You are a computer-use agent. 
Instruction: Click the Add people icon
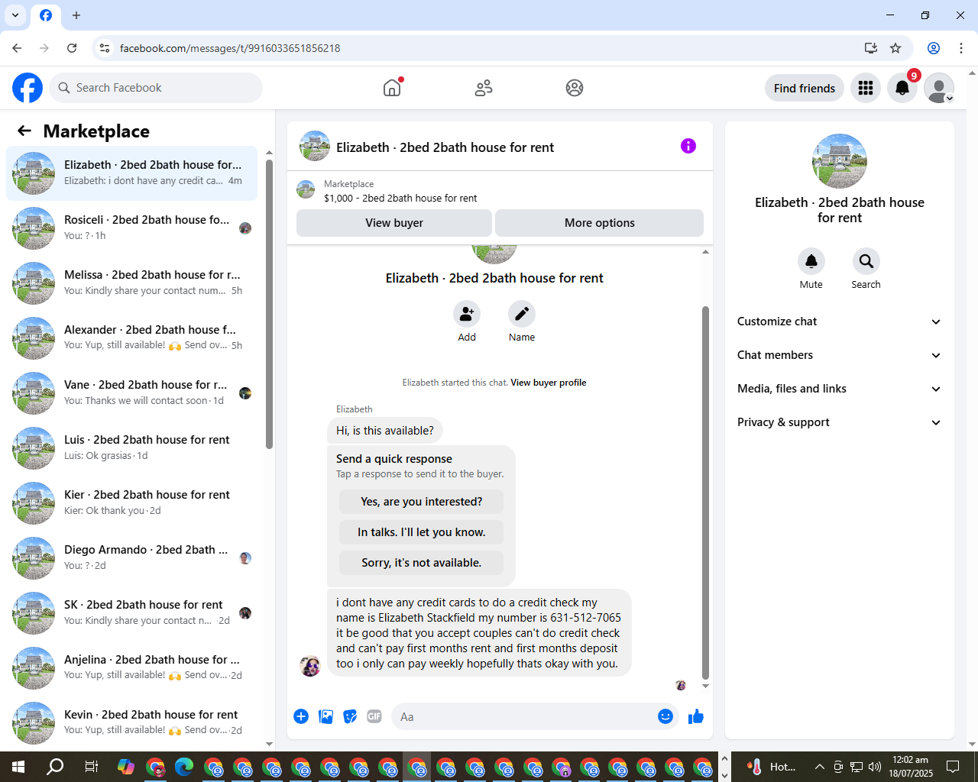coord(467,314)
